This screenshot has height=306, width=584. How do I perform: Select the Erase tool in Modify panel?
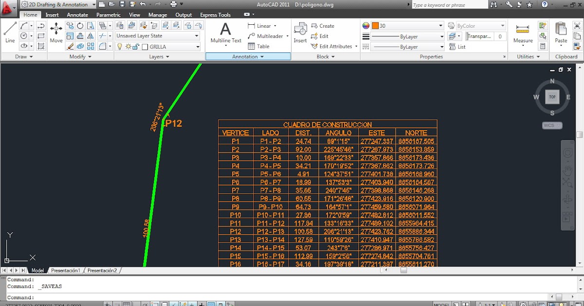tap(70, 46)
